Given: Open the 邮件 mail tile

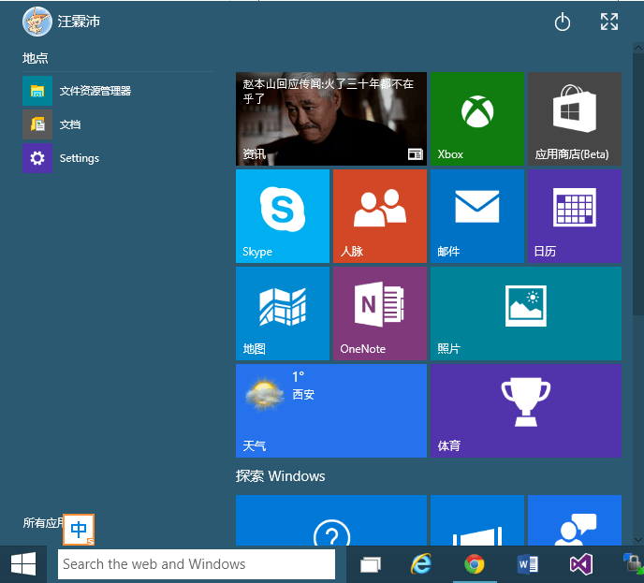Looking at the screenshot, I should point(476,216).
